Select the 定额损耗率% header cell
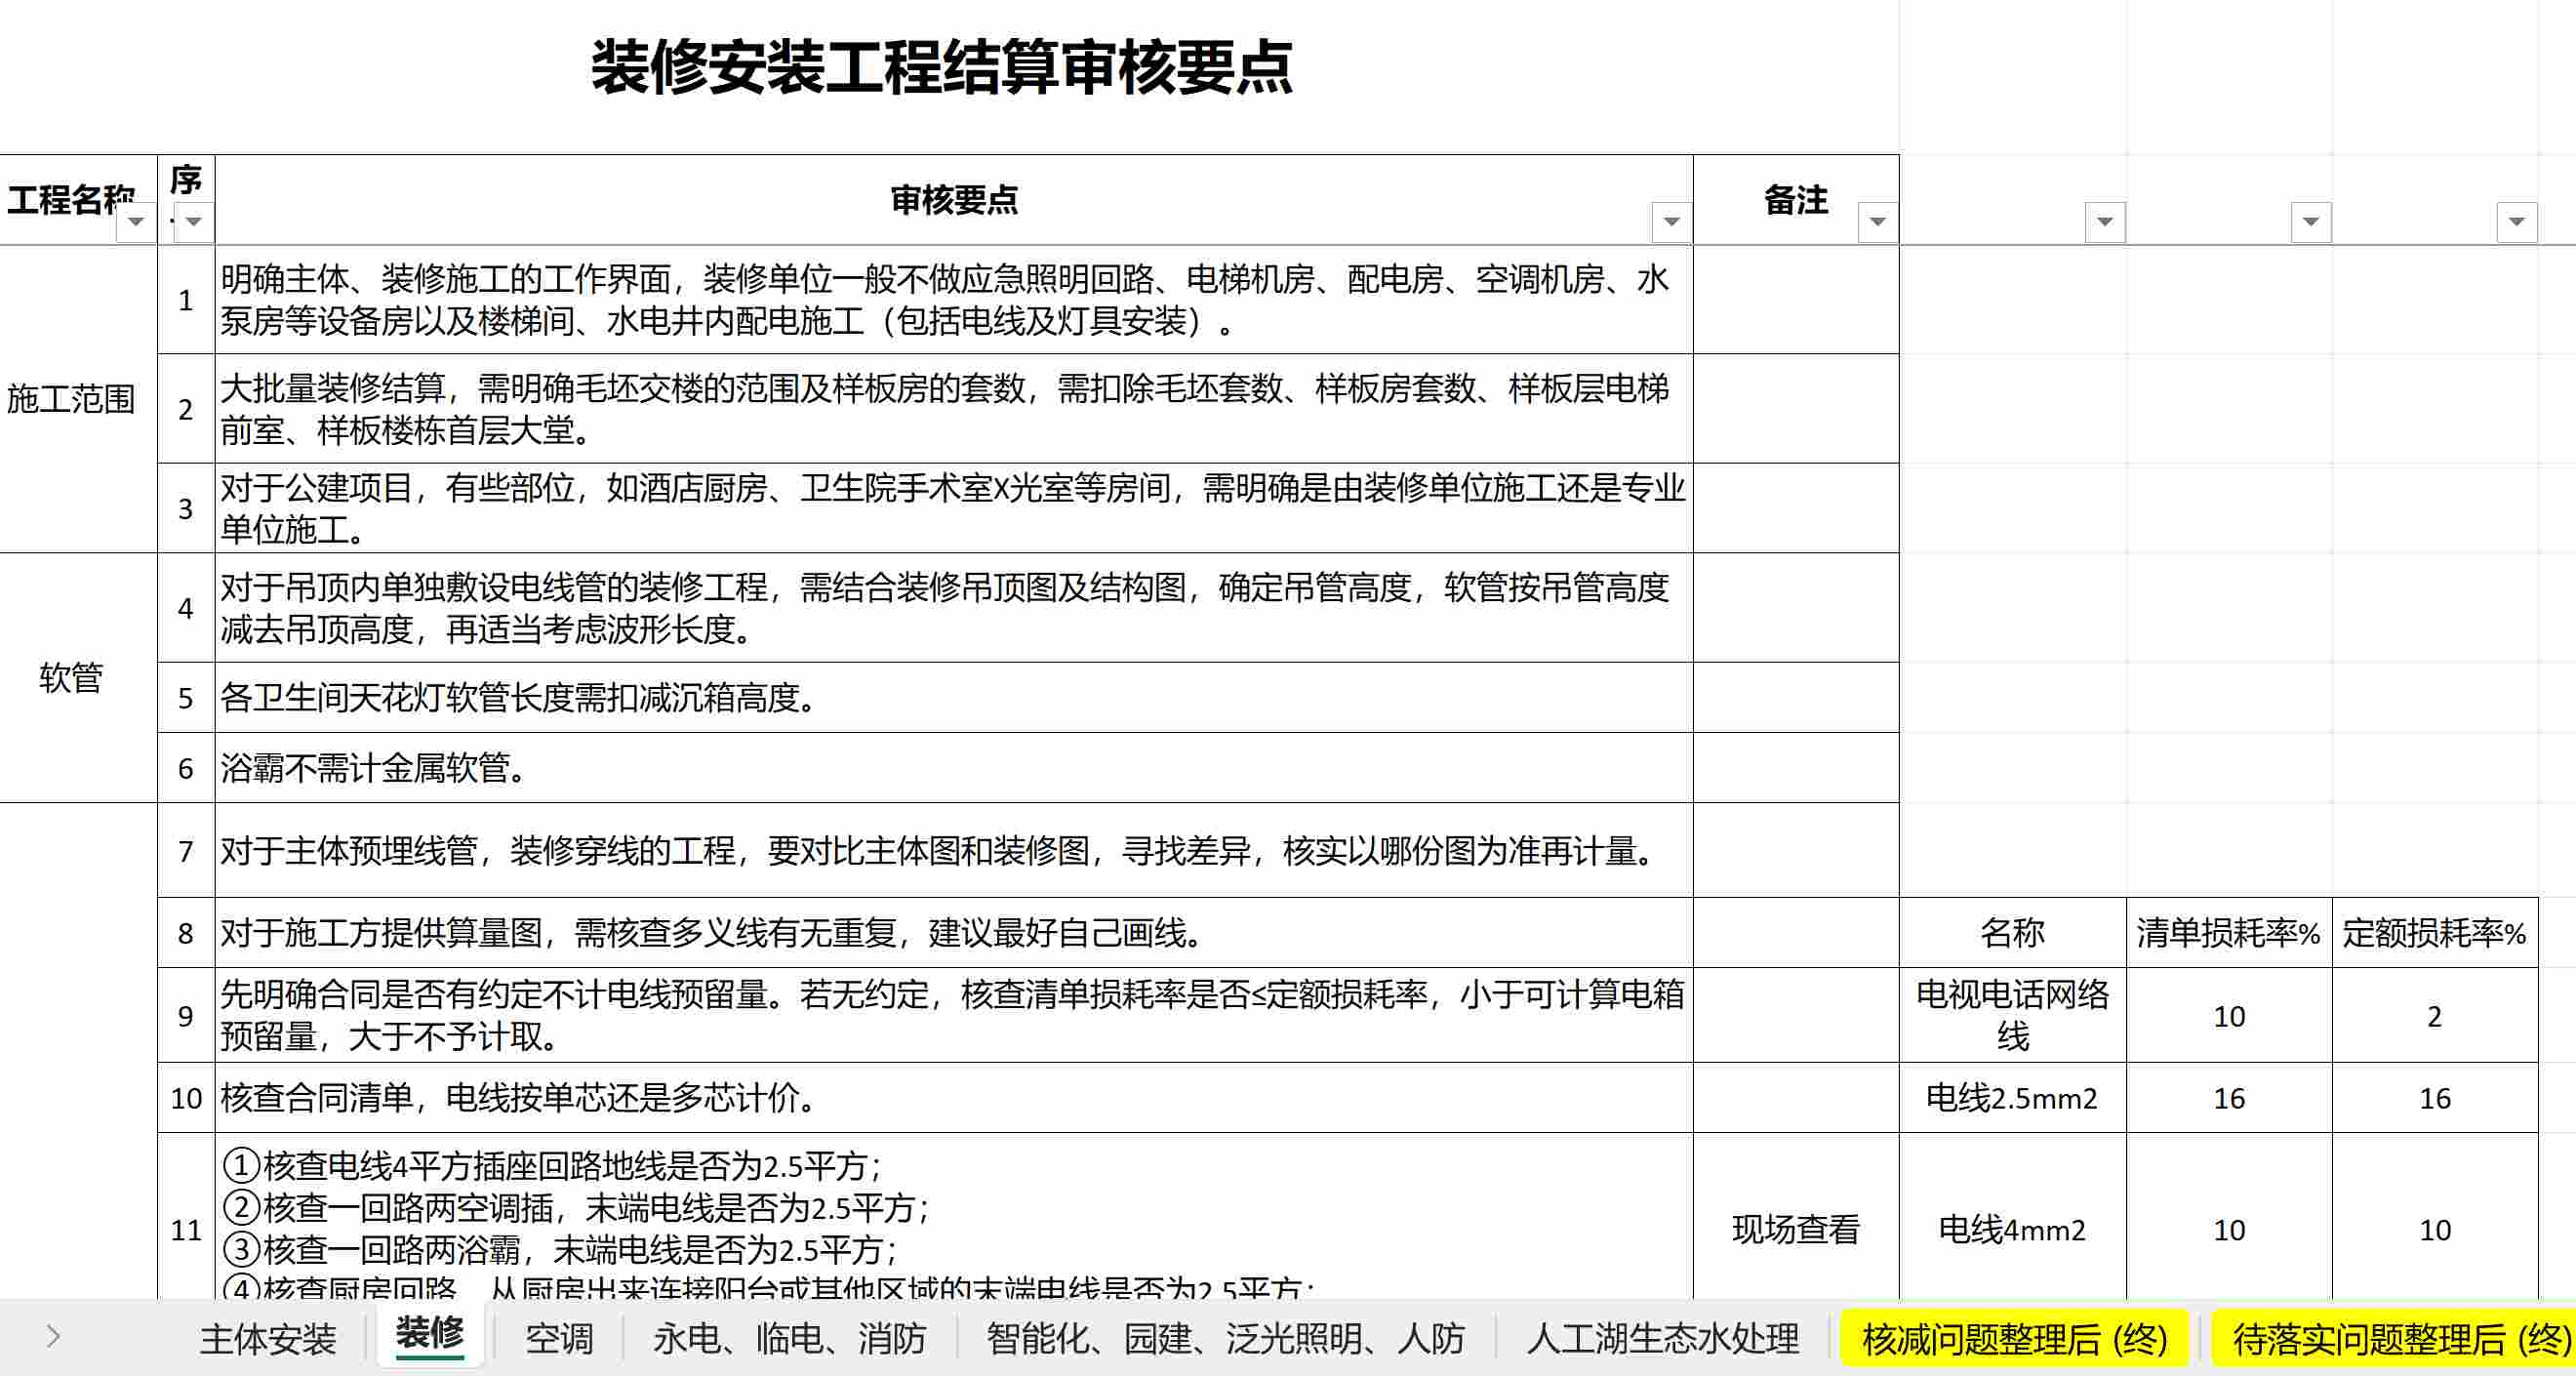The width and height of the screenshot is (2576, 1376). coord(2435,933)
